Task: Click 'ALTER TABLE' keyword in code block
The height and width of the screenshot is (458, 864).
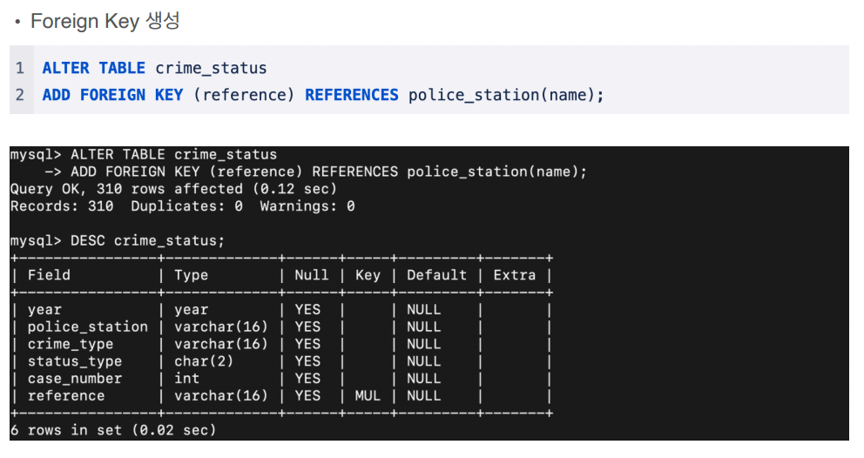Action: tap(94, 68)
